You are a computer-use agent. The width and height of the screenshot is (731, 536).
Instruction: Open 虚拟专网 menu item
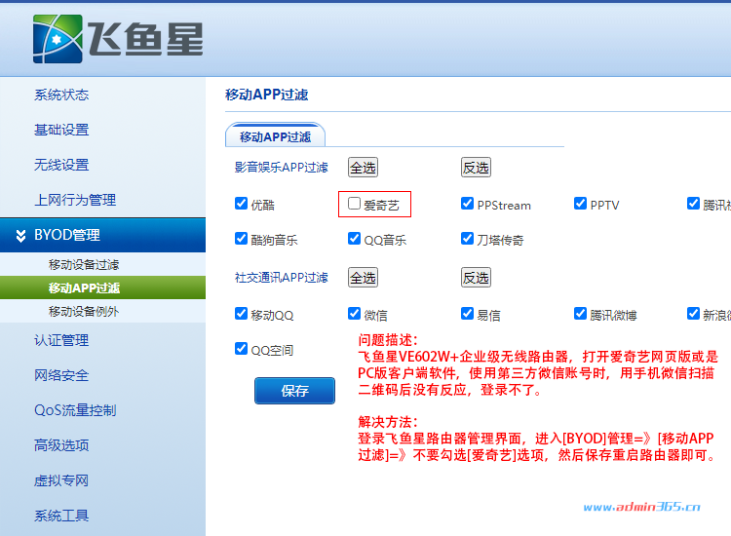tap(61, 480)
